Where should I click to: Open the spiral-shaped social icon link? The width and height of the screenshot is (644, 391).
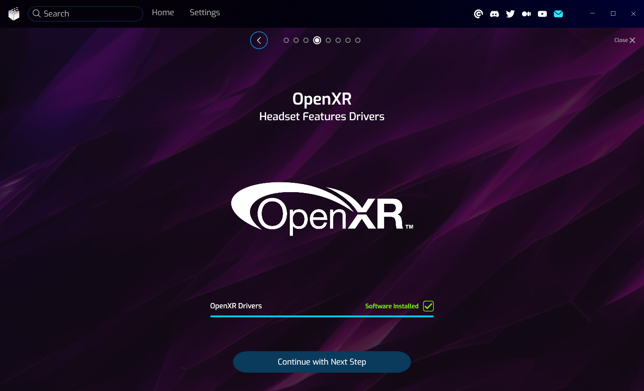pos(479,14)
